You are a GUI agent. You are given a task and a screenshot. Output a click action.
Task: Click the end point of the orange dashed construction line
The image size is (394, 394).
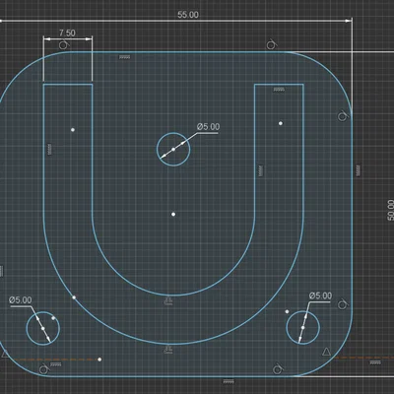99,360
